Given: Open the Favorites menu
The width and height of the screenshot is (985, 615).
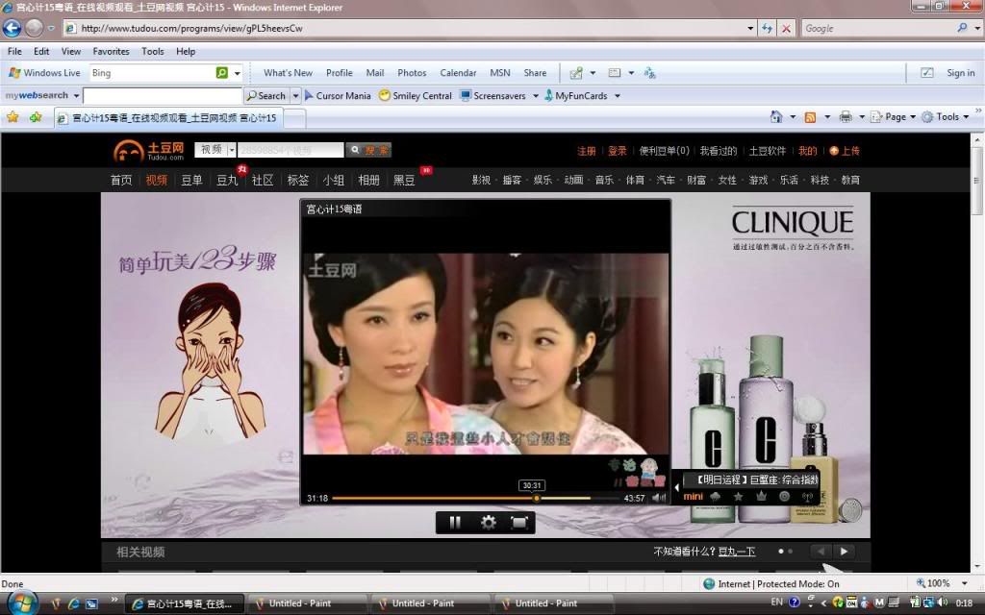Looking at the screenshot, I should point(111,52).
